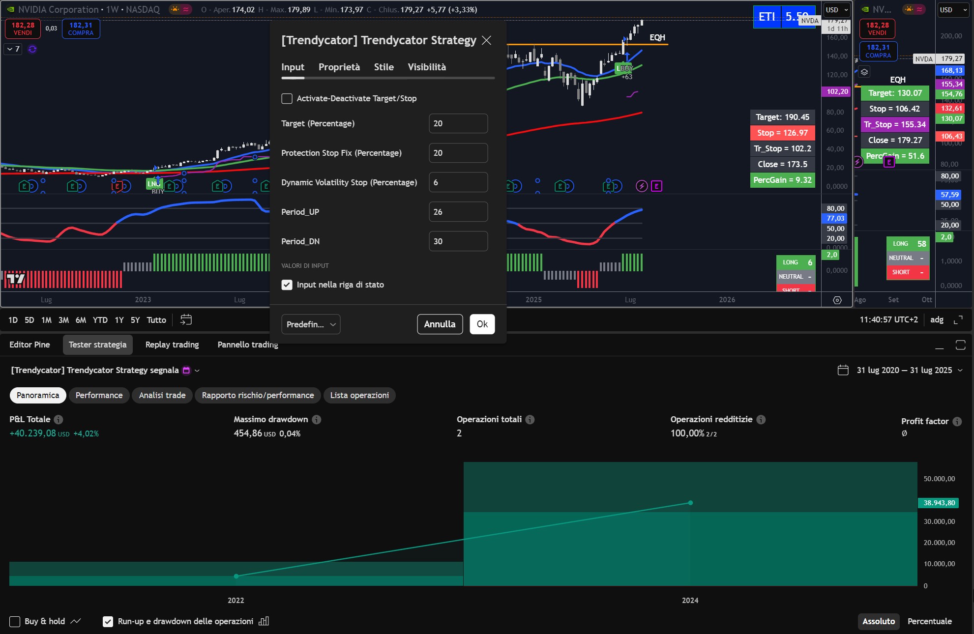Enable Buy & hold checkbox
974x634 pixels.
click(x=15, y=621)
